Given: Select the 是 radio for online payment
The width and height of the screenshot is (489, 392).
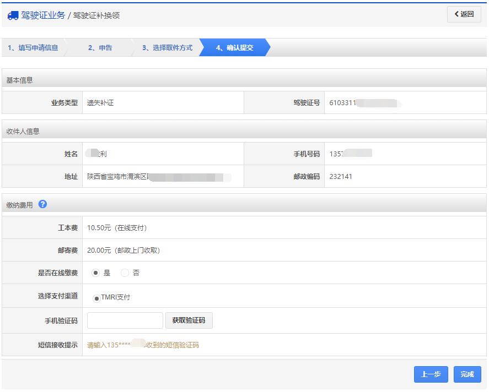Looking at the screenshot, I should 96,271.
